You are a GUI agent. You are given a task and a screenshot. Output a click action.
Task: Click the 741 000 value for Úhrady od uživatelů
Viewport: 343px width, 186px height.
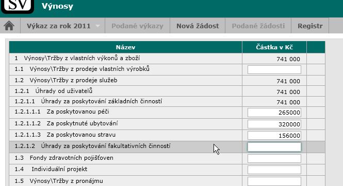click(288, 92)
